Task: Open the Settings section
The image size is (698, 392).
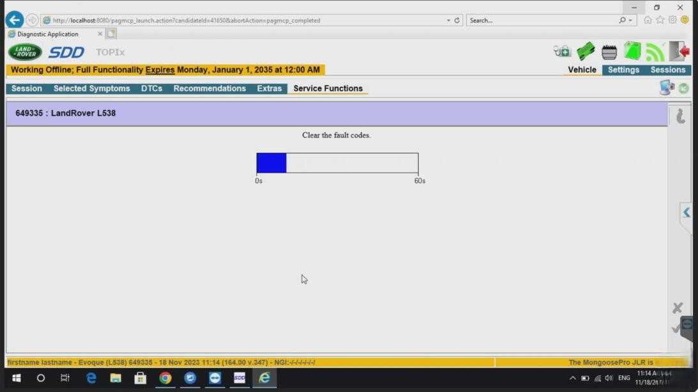Action: pyautogui.click(x=623, y=70)
